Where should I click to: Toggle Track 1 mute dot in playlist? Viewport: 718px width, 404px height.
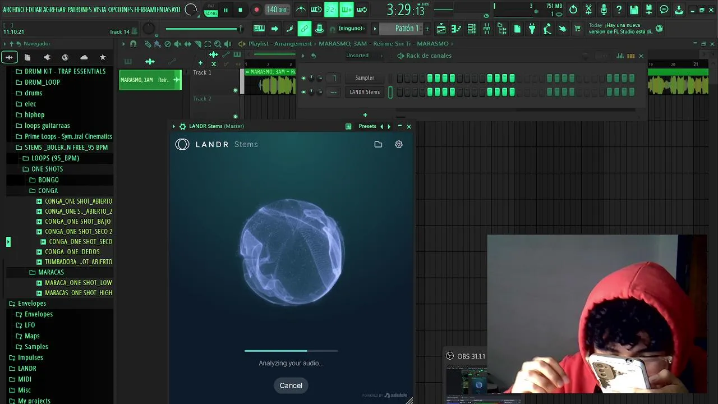236,90
